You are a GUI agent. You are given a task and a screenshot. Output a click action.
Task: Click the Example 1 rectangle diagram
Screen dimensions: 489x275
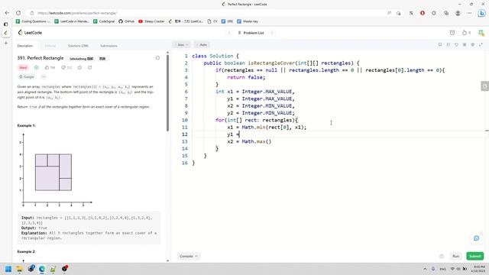point(53,172)
